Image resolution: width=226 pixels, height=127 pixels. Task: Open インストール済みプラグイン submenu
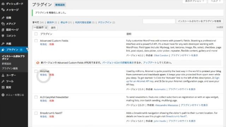(x=13, y=58)
